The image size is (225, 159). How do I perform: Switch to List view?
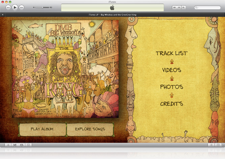pyautogui.click(x=174, y=7)
